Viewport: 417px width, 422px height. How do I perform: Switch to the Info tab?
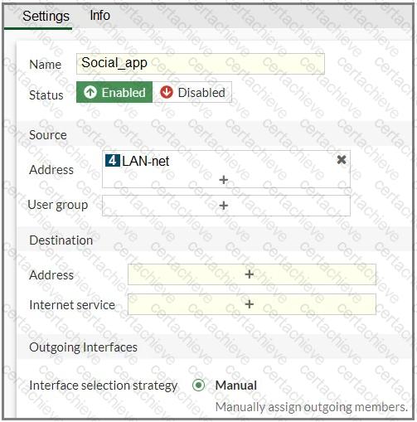click(100, 16)
